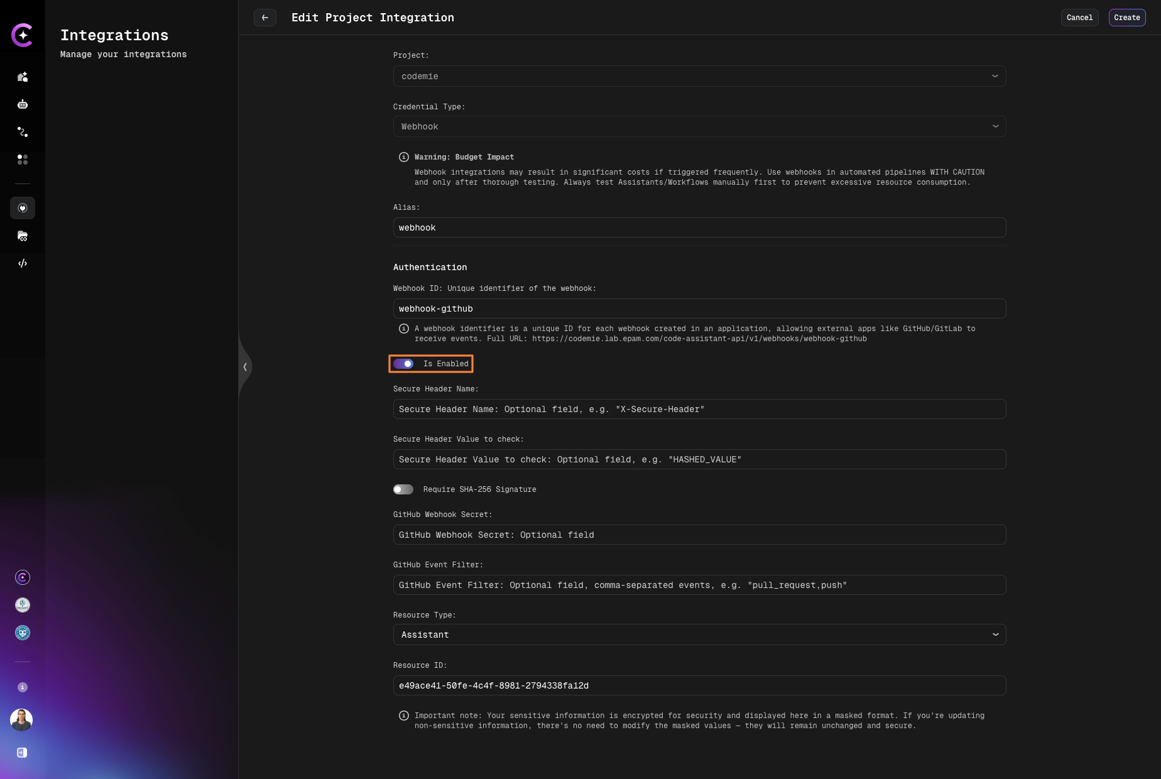Open the workflows icon in sidebar
1161x779 pixels.
pyautogui.click(x=23, y=132)
